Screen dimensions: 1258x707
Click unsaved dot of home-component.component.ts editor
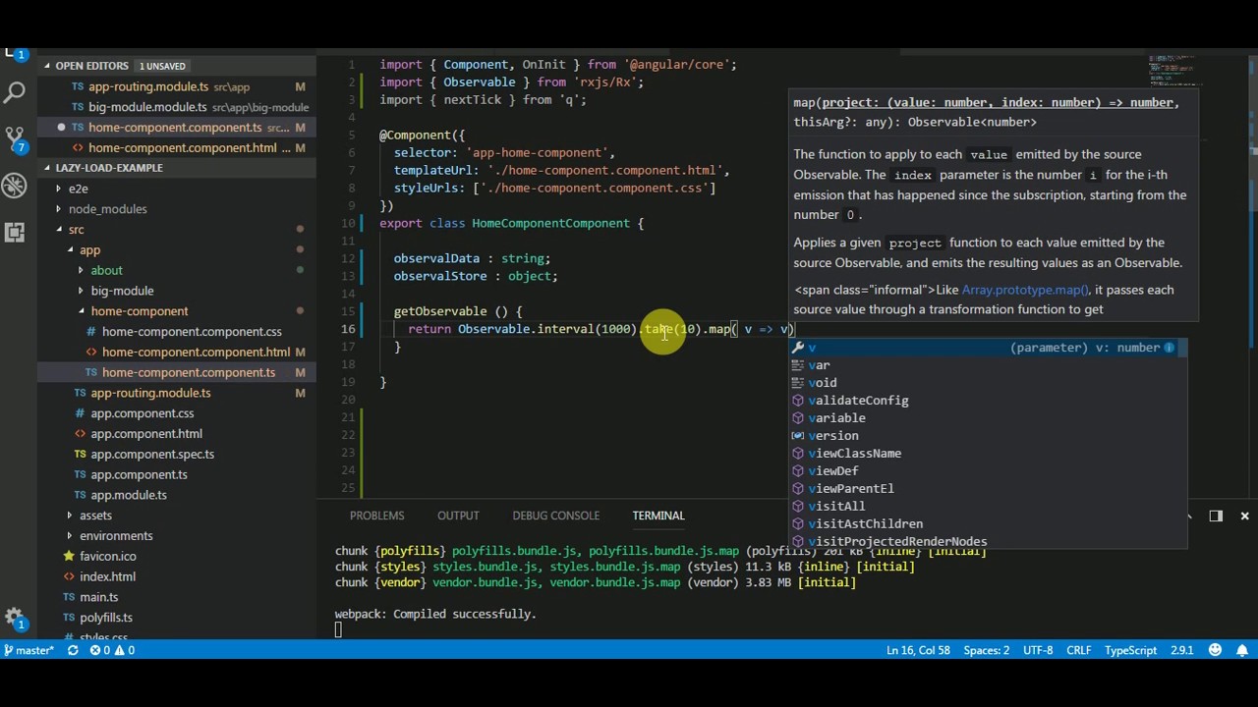pyautogui.click(x=61, y=128)
